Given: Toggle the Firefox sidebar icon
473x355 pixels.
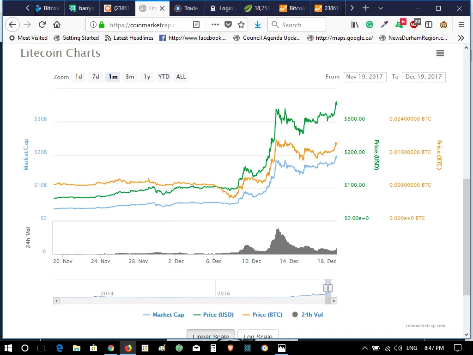Looking at the screenshot, I should coord(429,25).
